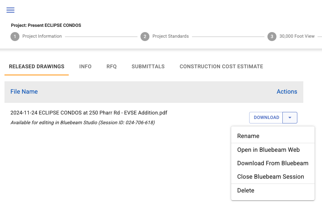Switch to Released Drawings tab
Viewport: 322px width, 210px height.
[37, 67]
